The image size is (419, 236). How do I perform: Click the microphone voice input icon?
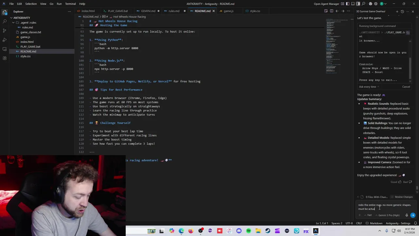tap(407, 215)
